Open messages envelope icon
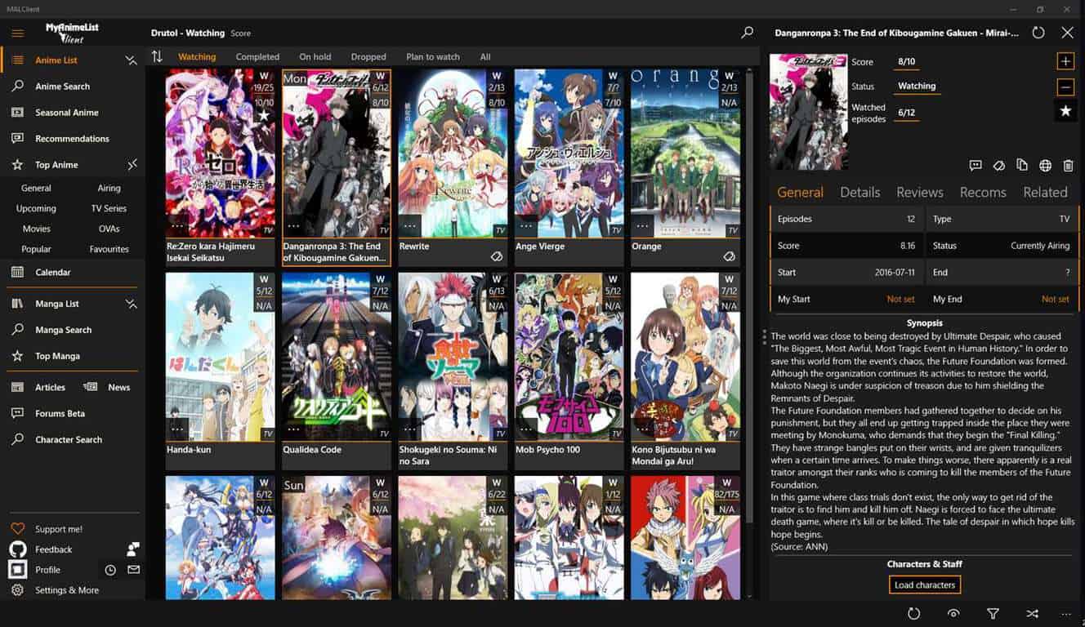This screenshot has height=627, width=1085. point(133,570)
